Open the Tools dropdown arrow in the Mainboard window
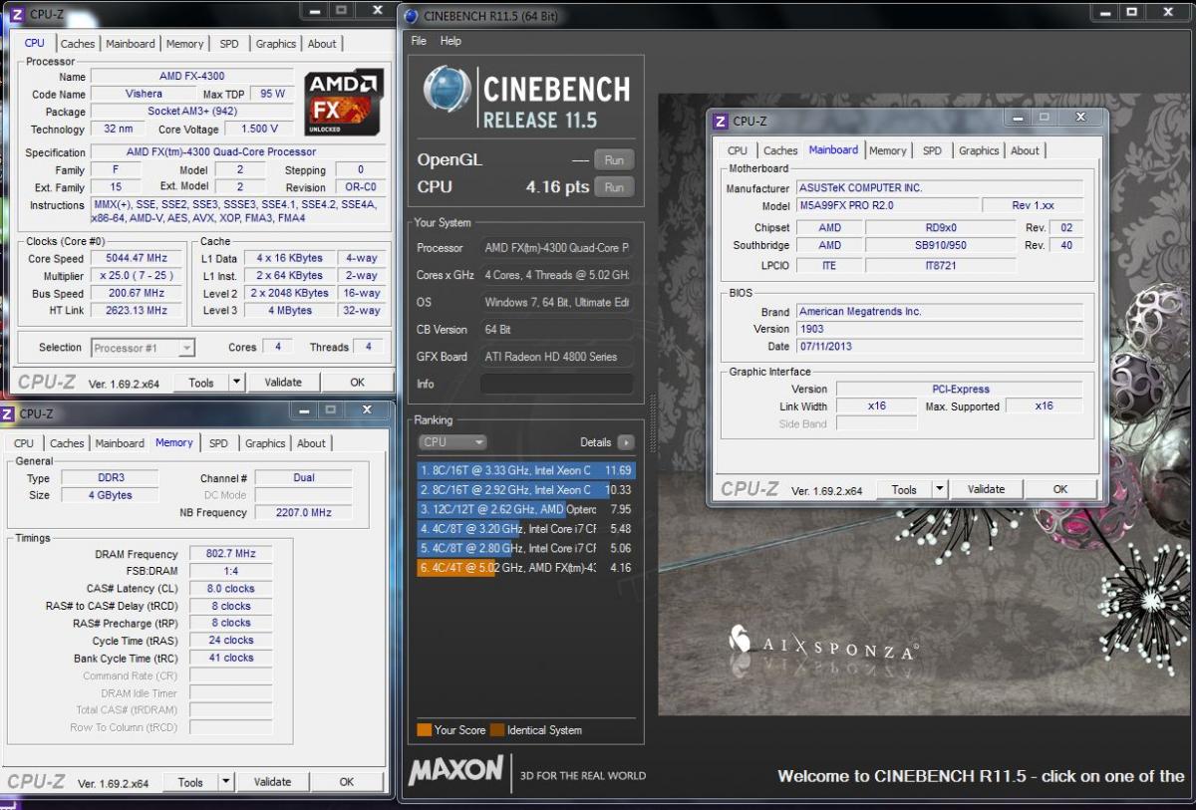Screen dimensions: 1196x810 click(939, 489)
